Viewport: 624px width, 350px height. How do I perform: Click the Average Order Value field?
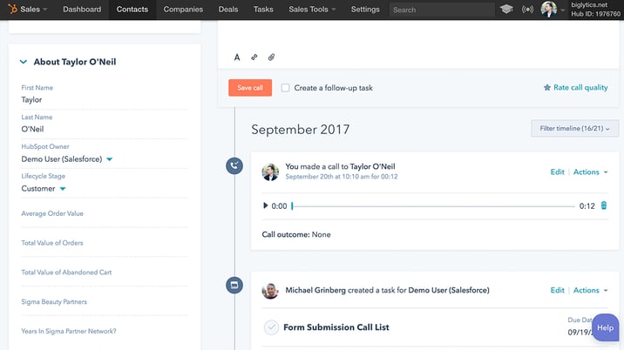[x=105, y=213]
